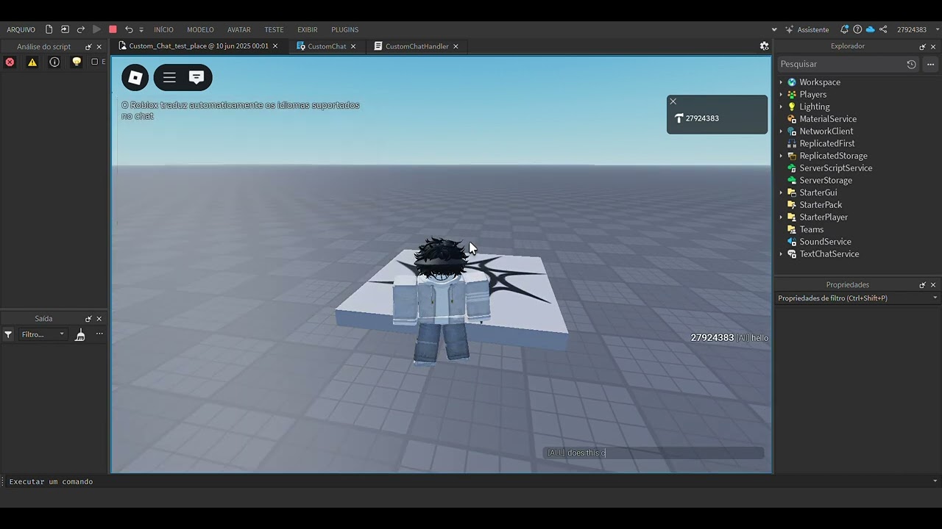Select the Custom_Chat_test_place tab
942x529 pixels.
click(x=198, y=46)
